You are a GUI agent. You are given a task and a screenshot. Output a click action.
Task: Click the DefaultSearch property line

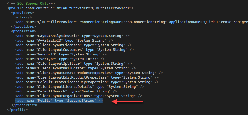(x=66, y=91)
